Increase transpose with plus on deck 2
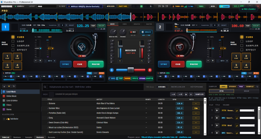This screenshot has width=261, height=139. (x=218, y=25)
